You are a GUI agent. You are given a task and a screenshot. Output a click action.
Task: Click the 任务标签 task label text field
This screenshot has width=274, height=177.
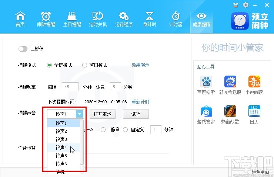tap(127, 149)
